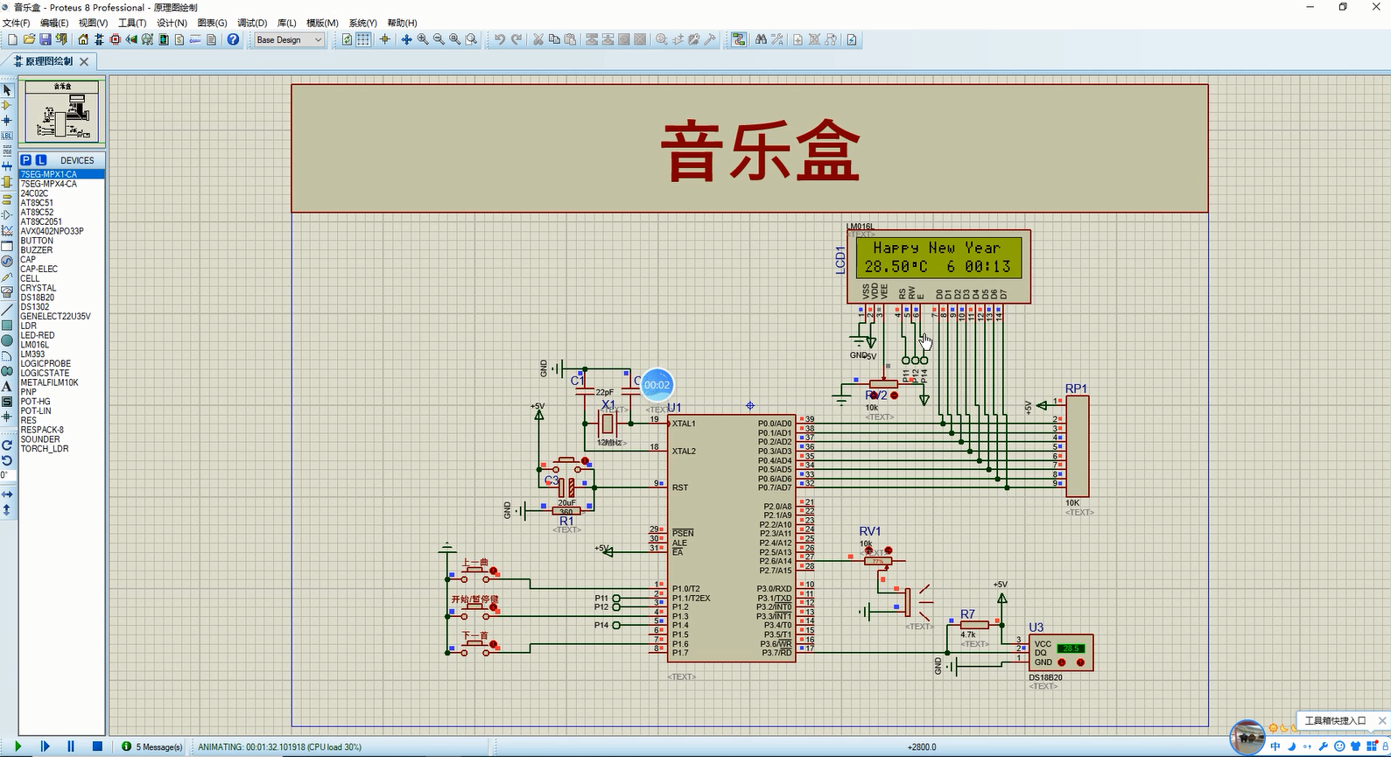
Task: Choose the Selection Mode arrow tool
Action: pos(7,90)
